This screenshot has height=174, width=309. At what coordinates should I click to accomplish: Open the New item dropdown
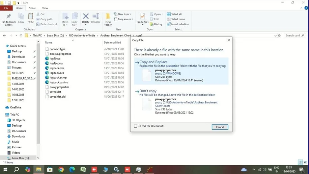[x=122, y=14]
